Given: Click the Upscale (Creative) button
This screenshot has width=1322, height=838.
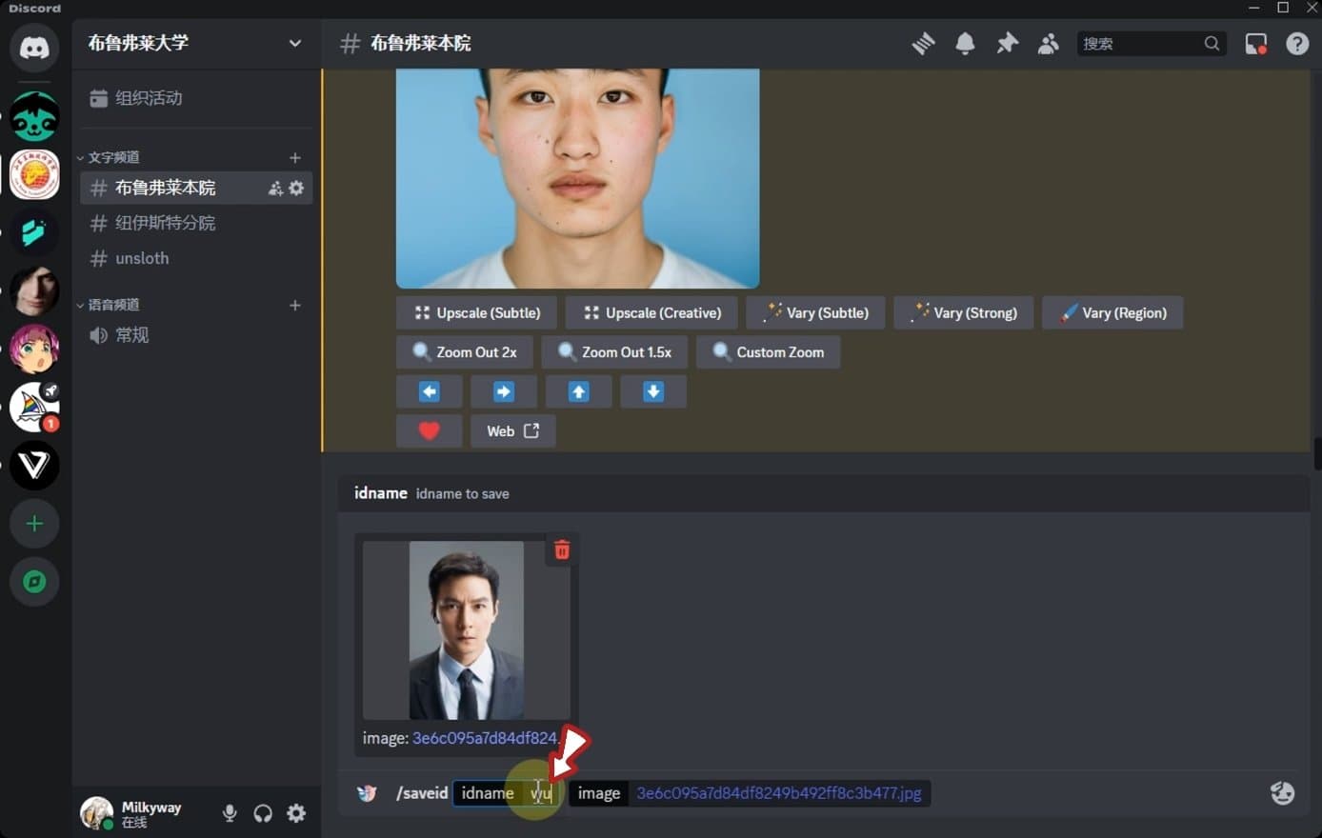Looking at the screenshot, I should point(651,312).
